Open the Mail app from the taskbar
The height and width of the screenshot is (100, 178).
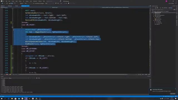19,99
